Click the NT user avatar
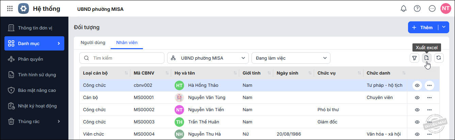The height and width of the screenshot is (140, 455). (x=445, y=9)
